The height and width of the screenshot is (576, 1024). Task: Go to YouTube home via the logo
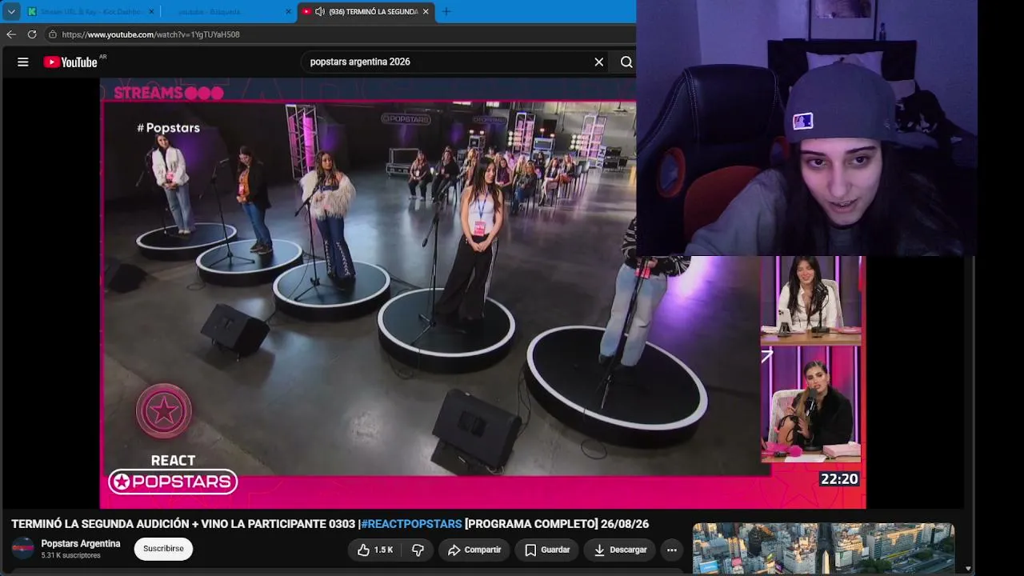point(70,62)
